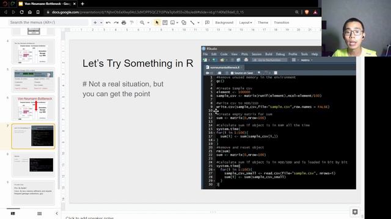This screenshot has height=219, width=391.
Task: Undo the last action in Slides
Action: pos(108,23)
